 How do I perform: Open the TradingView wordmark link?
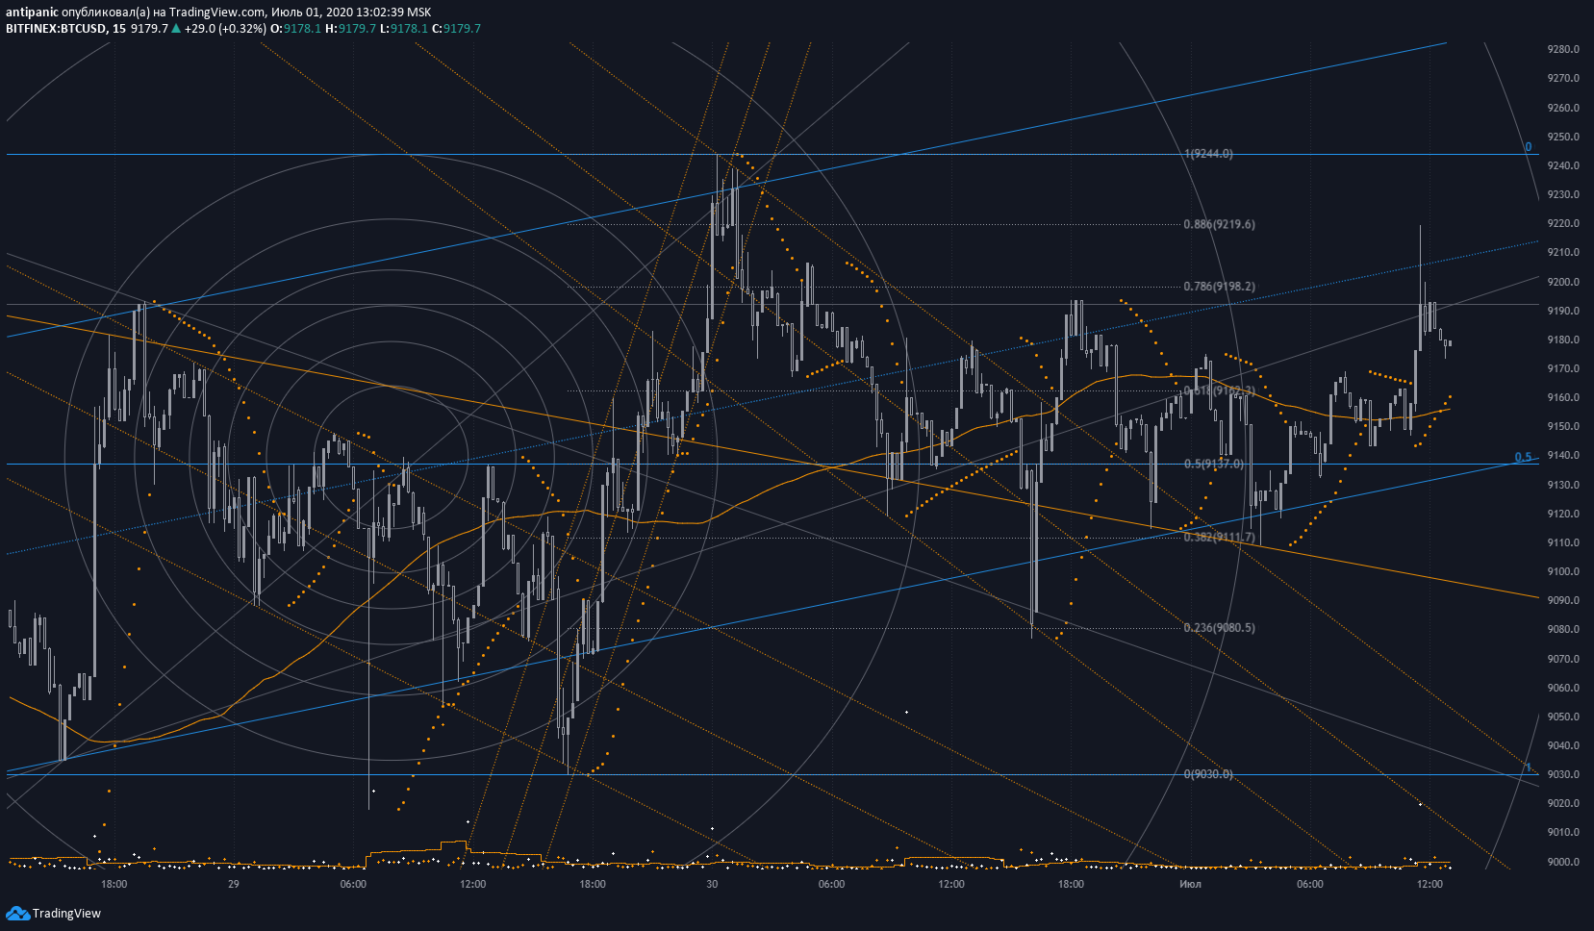click(66, 913)
